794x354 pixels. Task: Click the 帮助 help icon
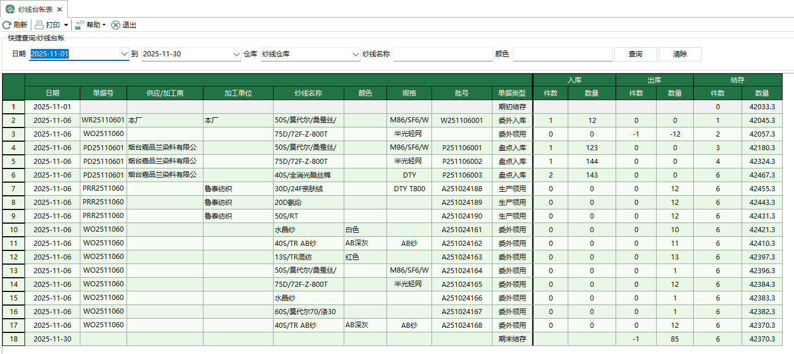click(x=80, y=25)
